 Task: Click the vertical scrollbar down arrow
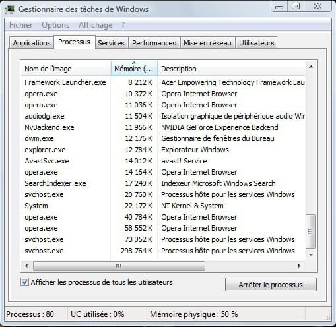311,255
